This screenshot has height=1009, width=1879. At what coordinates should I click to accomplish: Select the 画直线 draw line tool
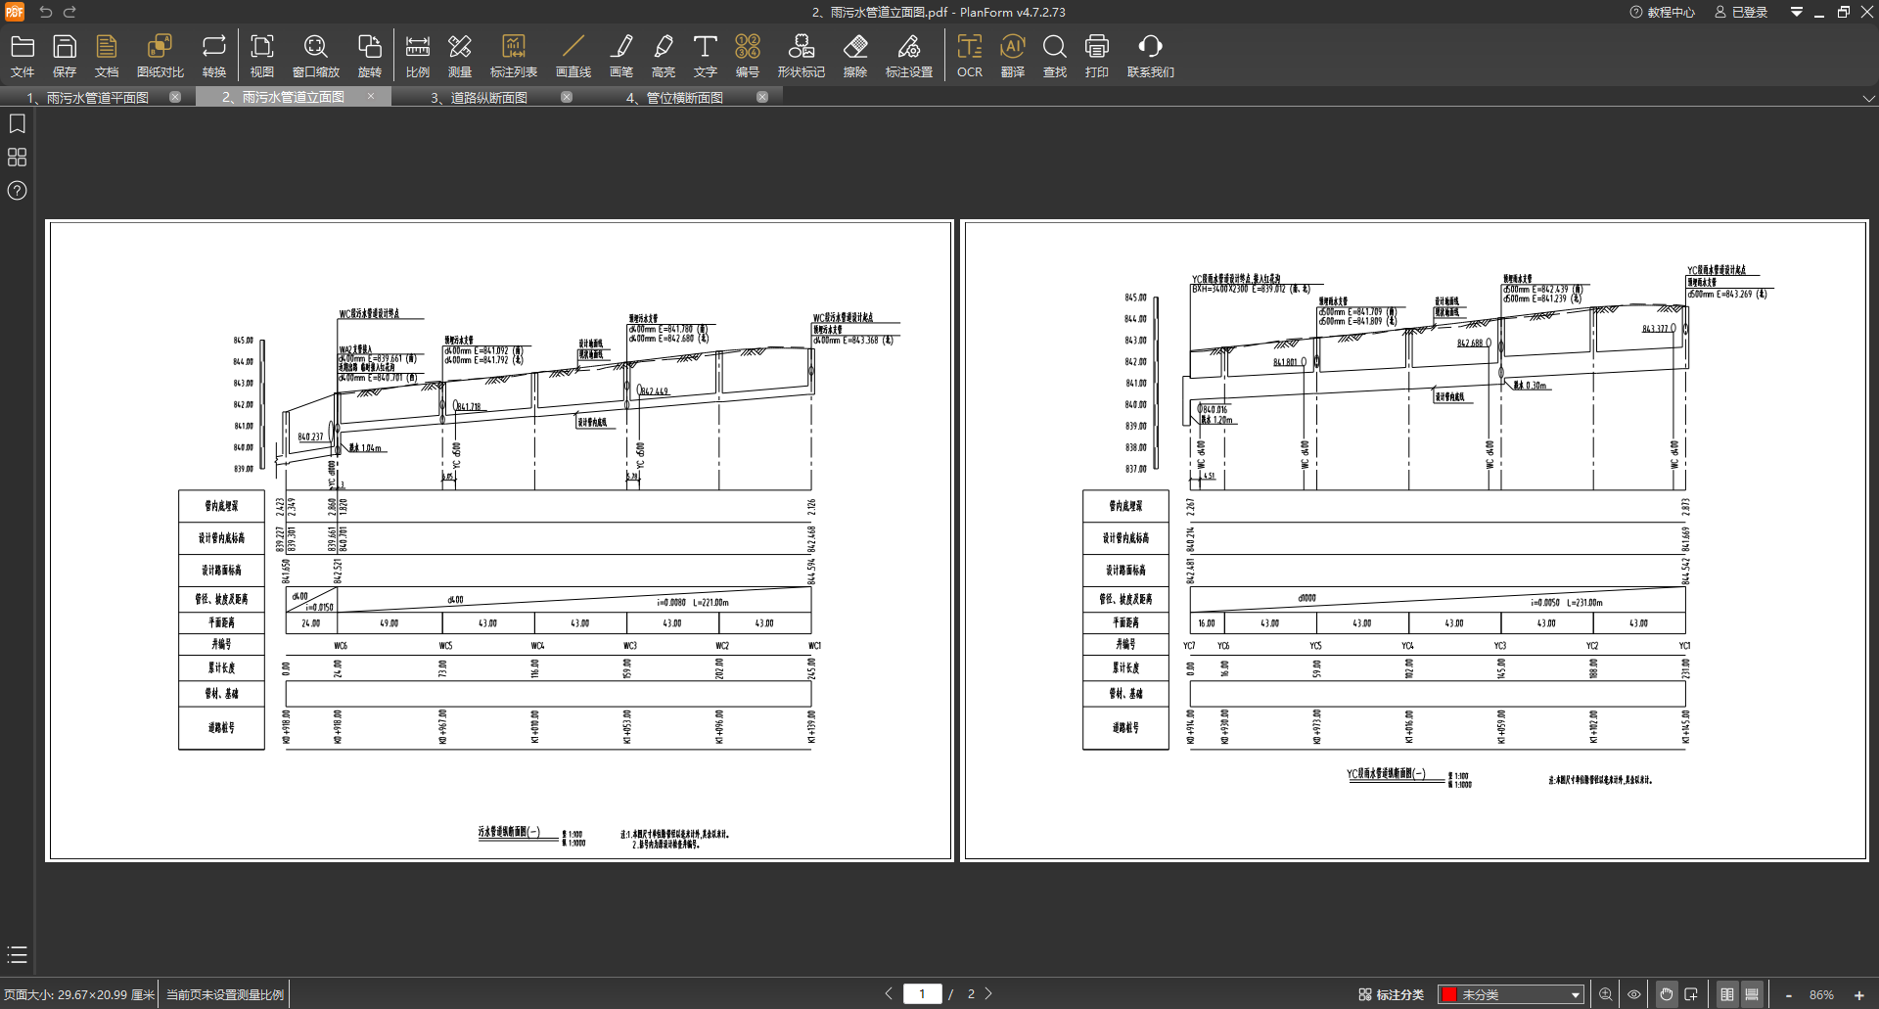pos(573,55)
